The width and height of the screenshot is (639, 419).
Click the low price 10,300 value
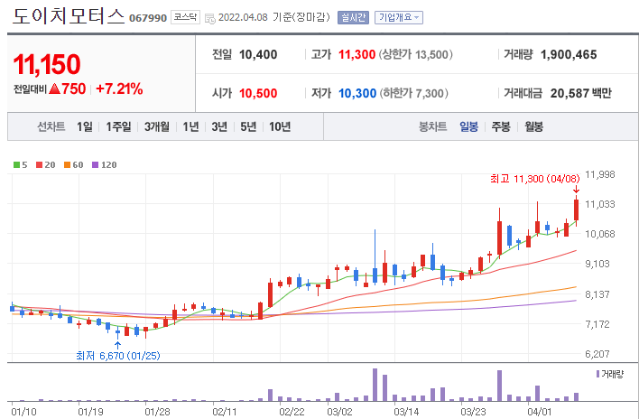[357, 93]
